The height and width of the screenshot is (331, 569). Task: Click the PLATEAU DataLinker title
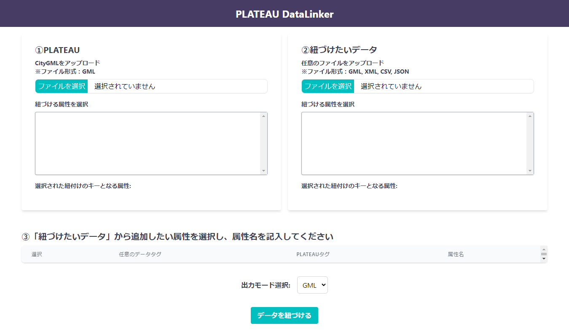[284, 14]
